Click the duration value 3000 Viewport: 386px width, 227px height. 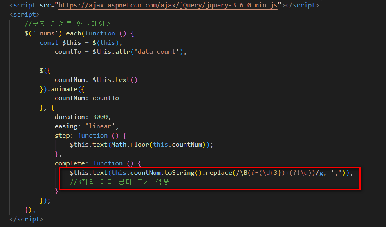click(x=100, y=117)
